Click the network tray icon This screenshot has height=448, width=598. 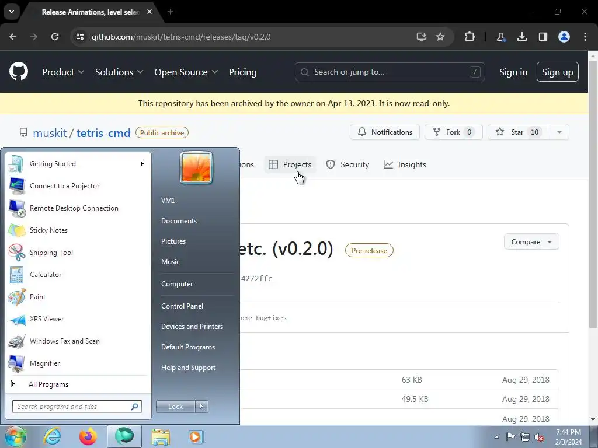click(525, 437)
